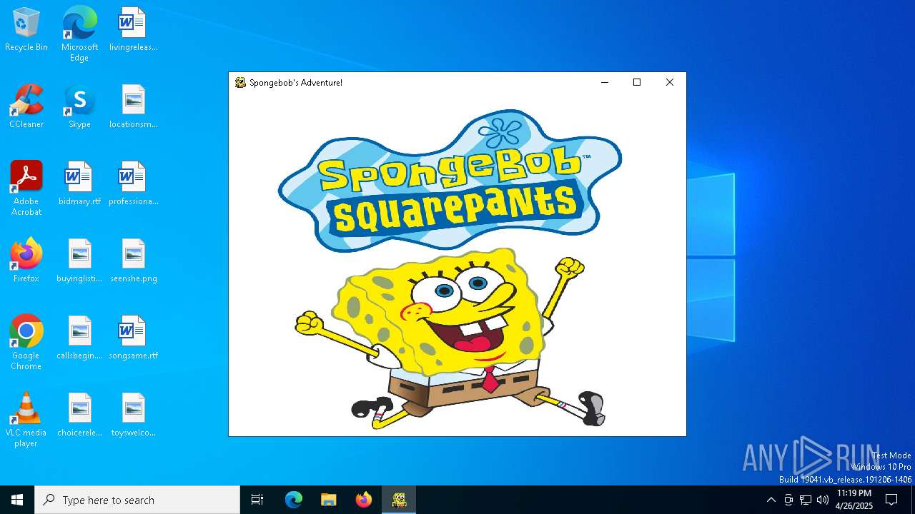Select the locationsm... image file icon
915x514 pixels.
[133, 106]
